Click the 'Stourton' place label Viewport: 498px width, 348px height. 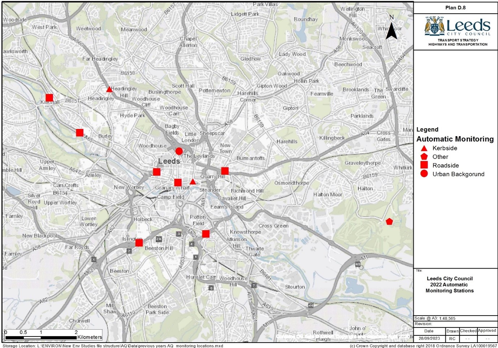tap(295, 287)
